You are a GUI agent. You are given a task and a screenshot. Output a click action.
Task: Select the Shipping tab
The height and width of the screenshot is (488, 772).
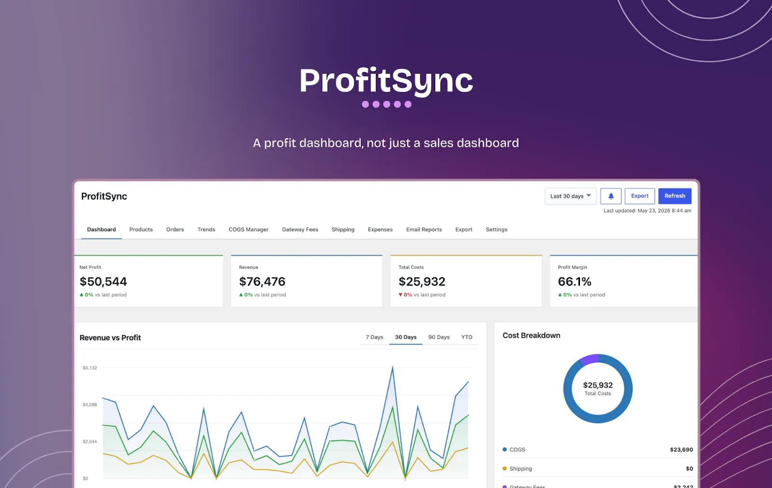[343, 230]
